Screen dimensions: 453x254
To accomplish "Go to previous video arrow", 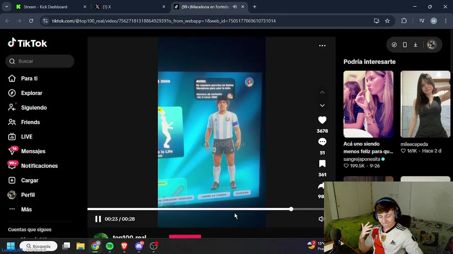I will [322, 92].
